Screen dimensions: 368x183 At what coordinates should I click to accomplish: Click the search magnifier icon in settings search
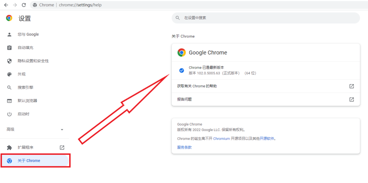[178, 18]
